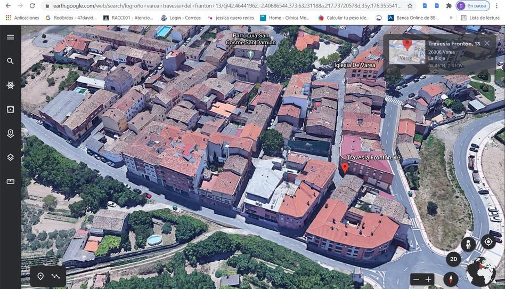Zoom out with the minus button

(x=416, y=279)
